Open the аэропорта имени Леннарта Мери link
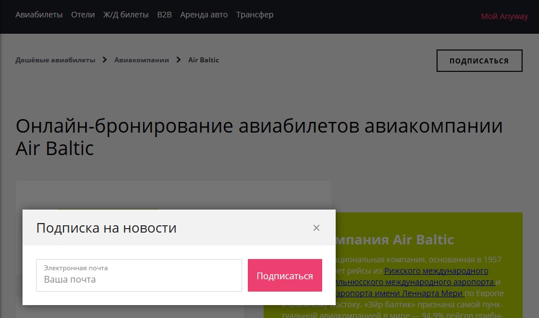 [399, 293]
